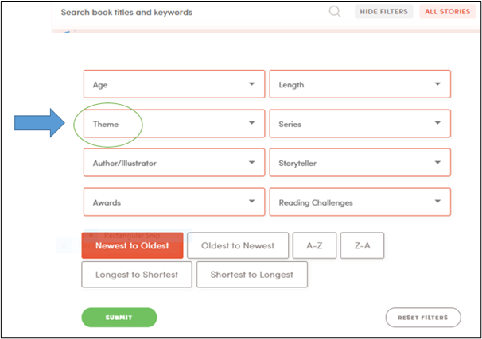This screenshot has height=339, width=482.
Task: Sort stories A-Z
Action: point(314,246)
